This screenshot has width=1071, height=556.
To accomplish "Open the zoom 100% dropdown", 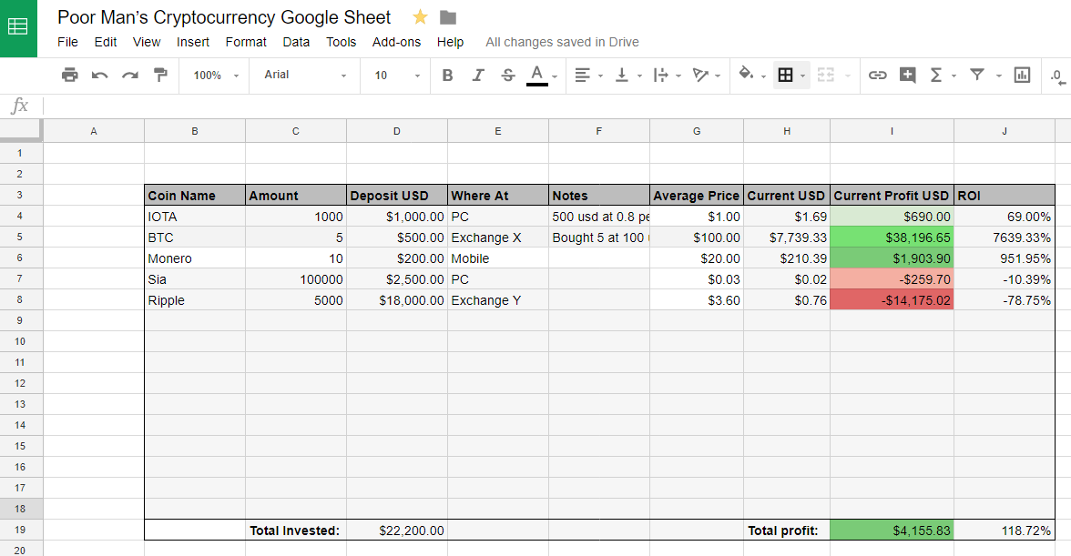I will (216, 75).
